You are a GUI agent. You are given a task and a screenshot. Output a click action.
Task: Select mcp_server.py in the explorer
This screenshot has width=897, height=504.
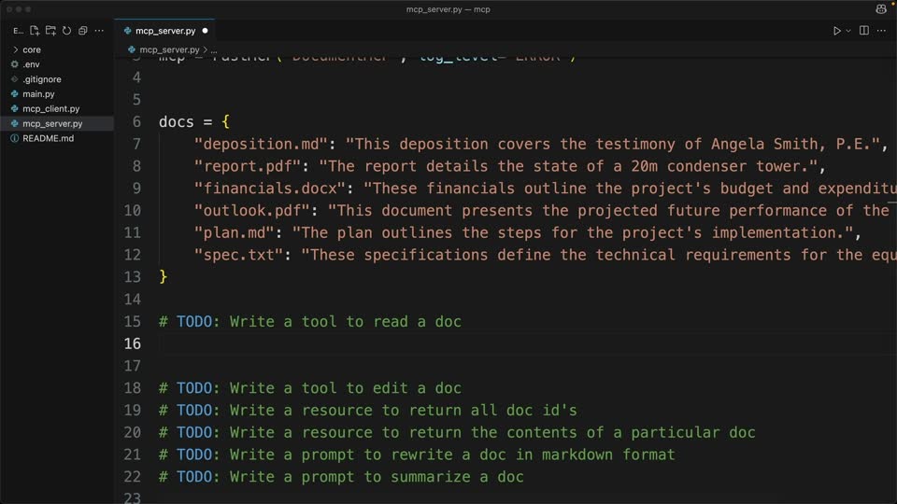click(x=57, y=123)
